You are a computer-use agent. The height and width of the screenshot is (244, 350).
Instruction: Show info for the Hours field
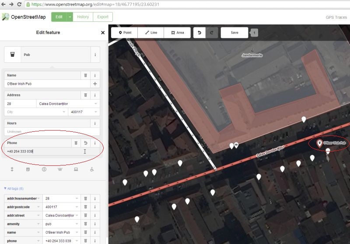click(x=95, y=124)
